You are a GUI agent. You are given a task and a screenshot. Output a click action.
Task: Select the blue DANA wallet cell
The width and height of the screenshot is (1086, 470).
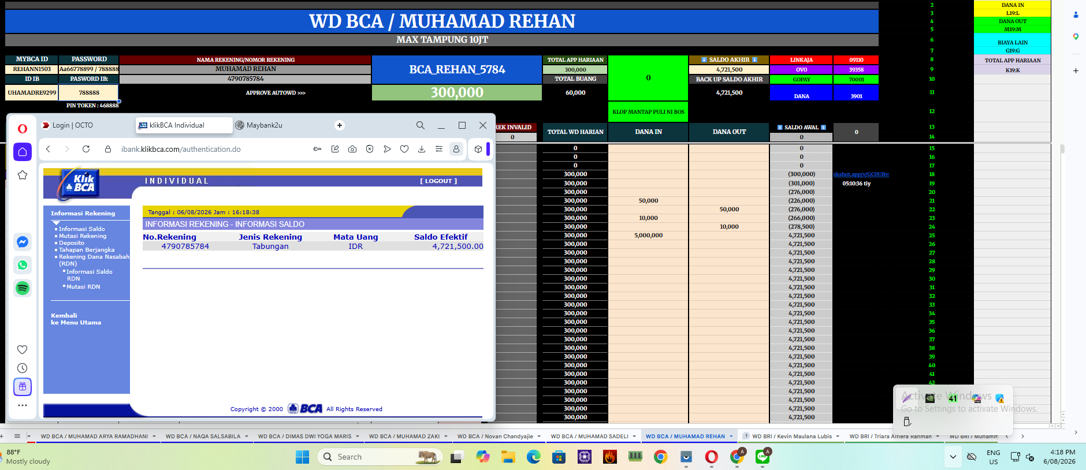tap(801, 92)
